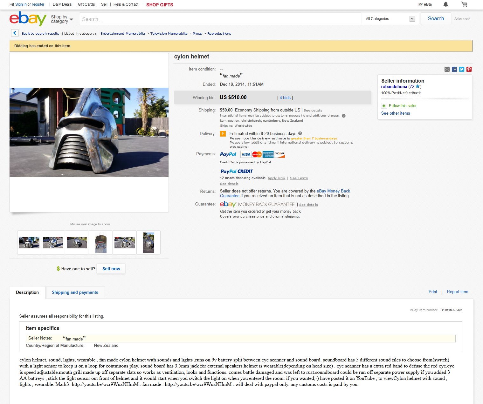Click the back arrow to search results
This screenshot has height=404, width=483.
tap(15, 33)
